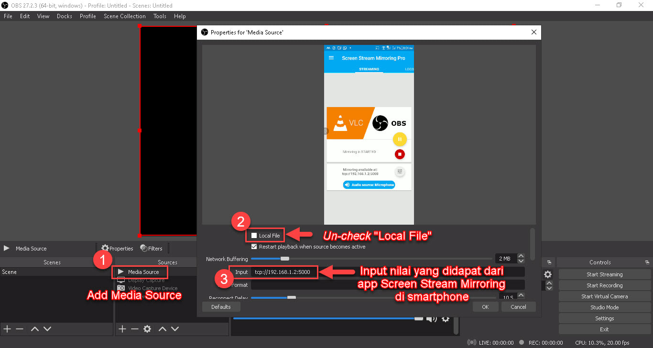Open Properties in the source toolbar

point(117,248)
